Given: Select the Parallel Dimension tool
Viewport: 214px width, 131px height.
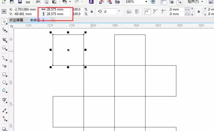Looking at the screenshot, I should [4, 111].
